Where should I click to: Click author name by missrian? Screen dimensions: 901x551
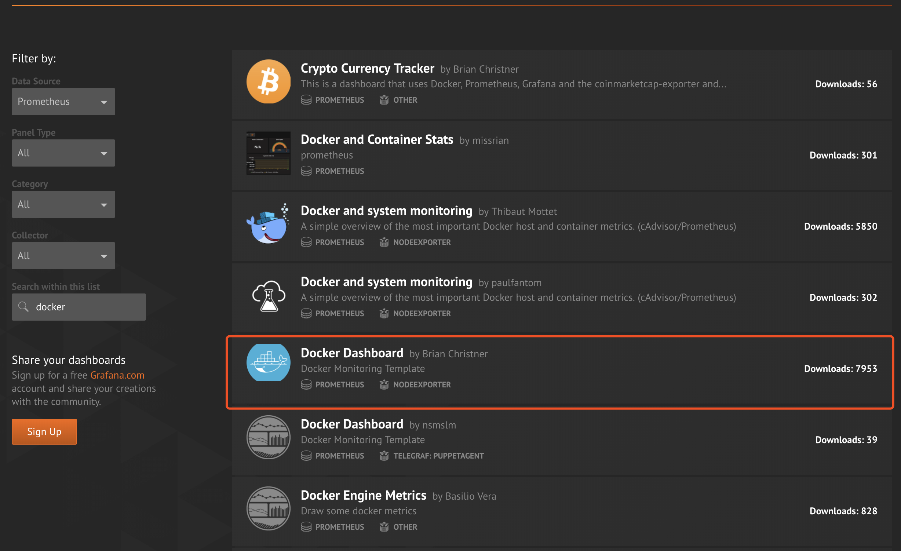click(x=484, y=141)
